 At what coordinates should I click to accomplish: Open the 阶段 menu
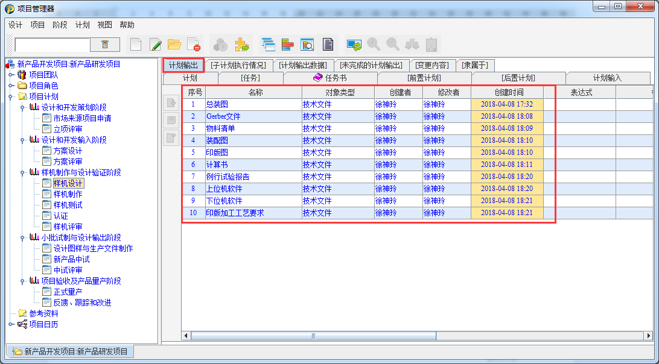pos(60,25)
